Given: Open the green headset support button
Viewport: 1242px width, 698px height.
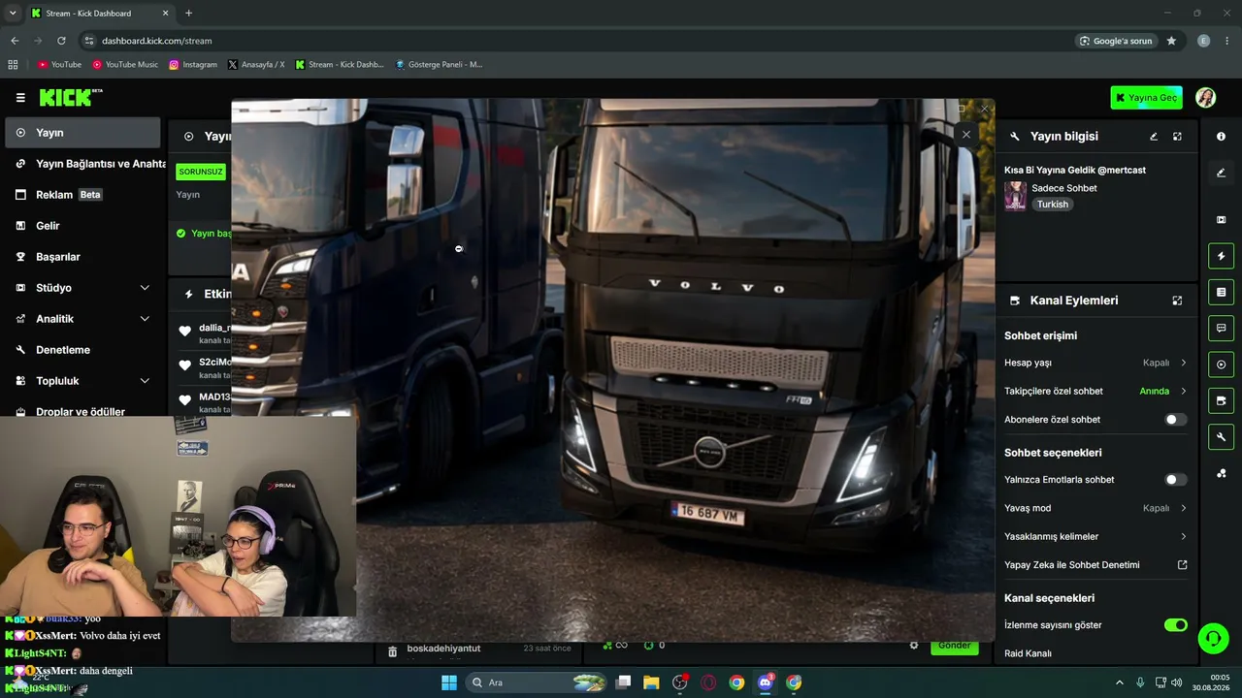Looking at the screenshot, I should click(x=1213, y=638).
